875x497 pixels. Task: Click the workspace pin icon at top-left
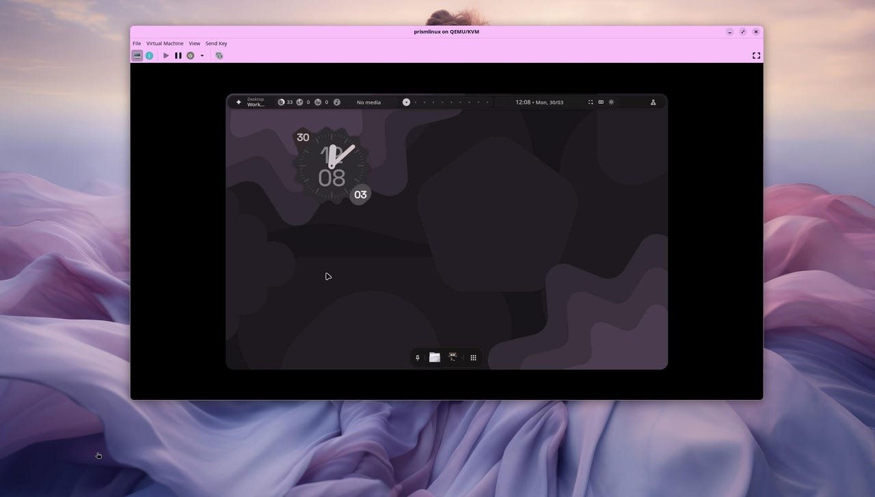239,102
